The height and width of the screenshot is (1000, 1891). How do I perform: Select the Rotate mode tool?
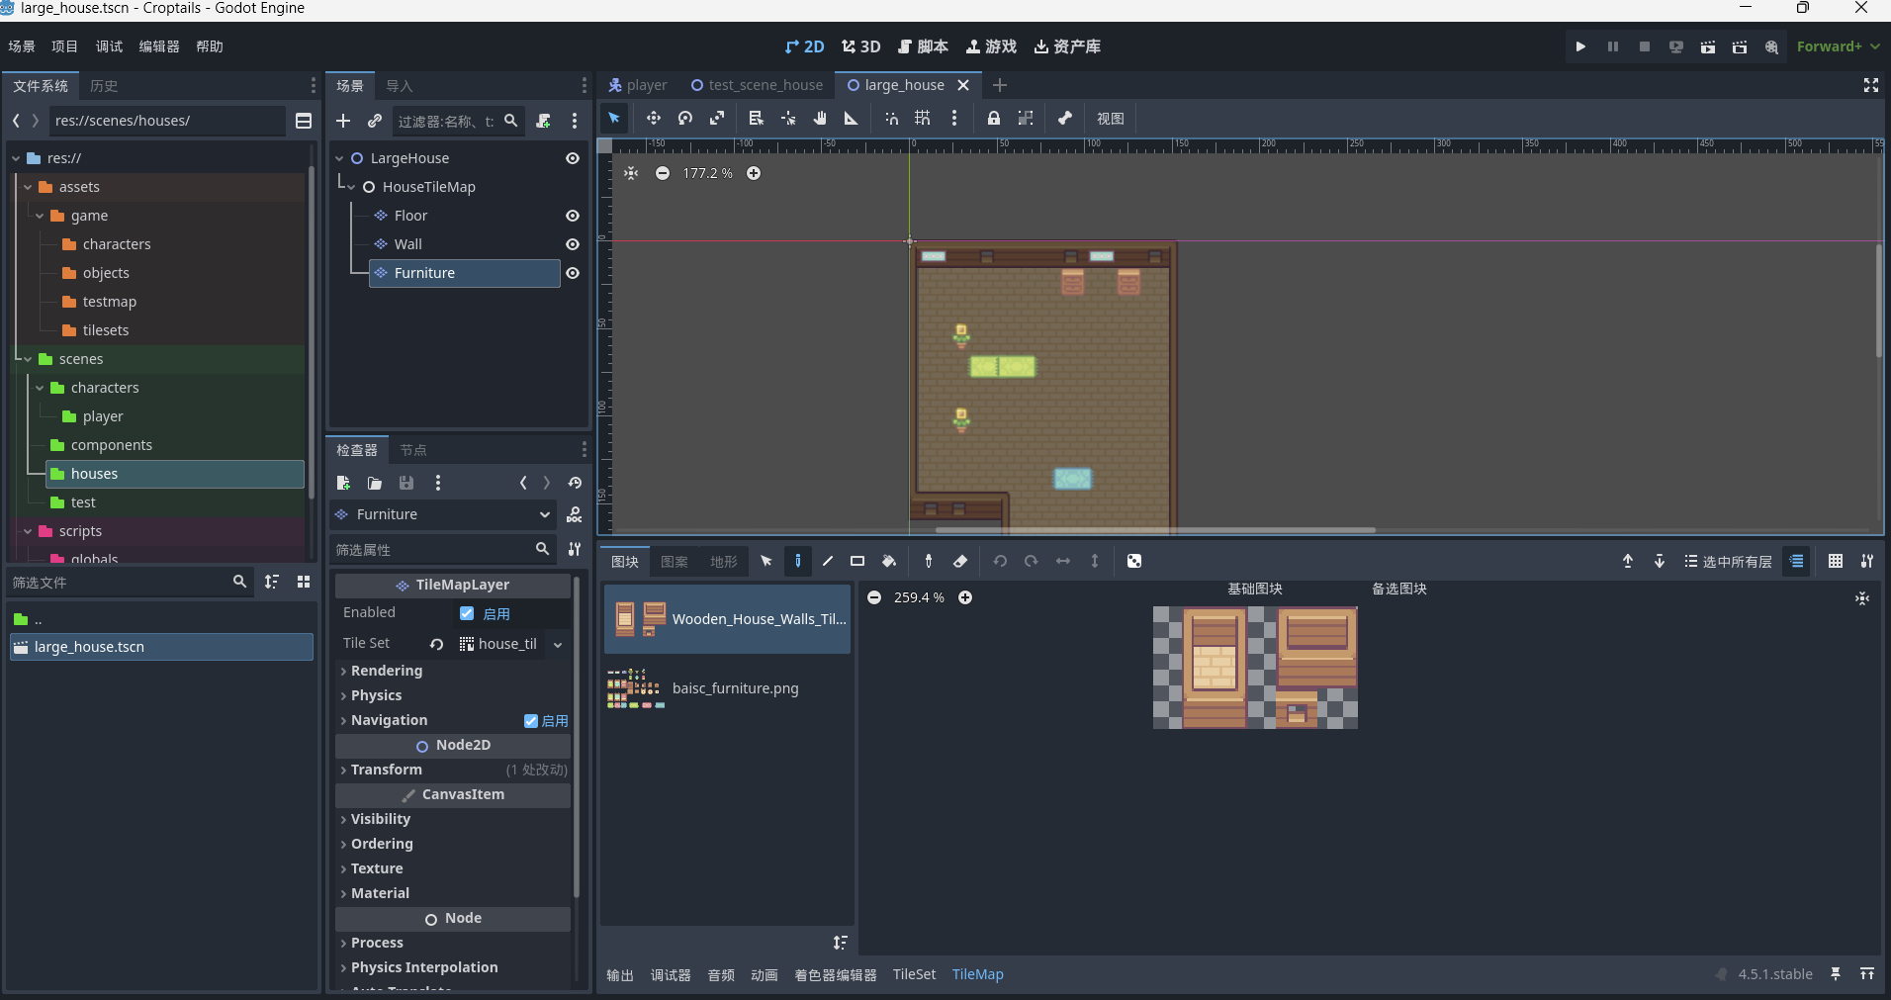(685, 119)
